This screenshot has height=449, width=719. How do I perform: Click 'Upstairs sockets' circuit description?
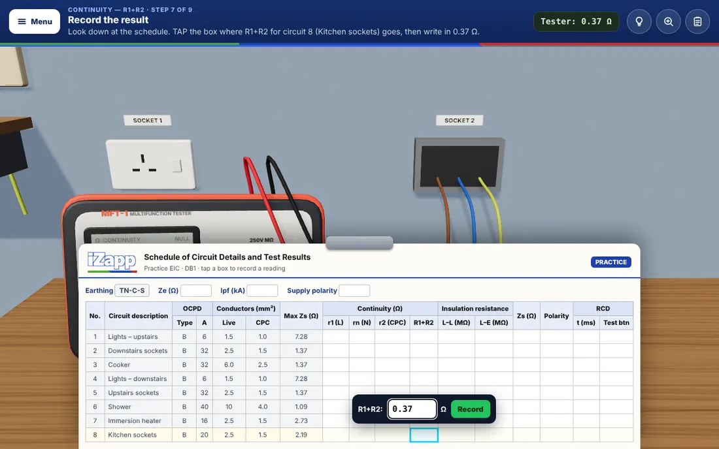pyautogui.click(x=133, y=393)
